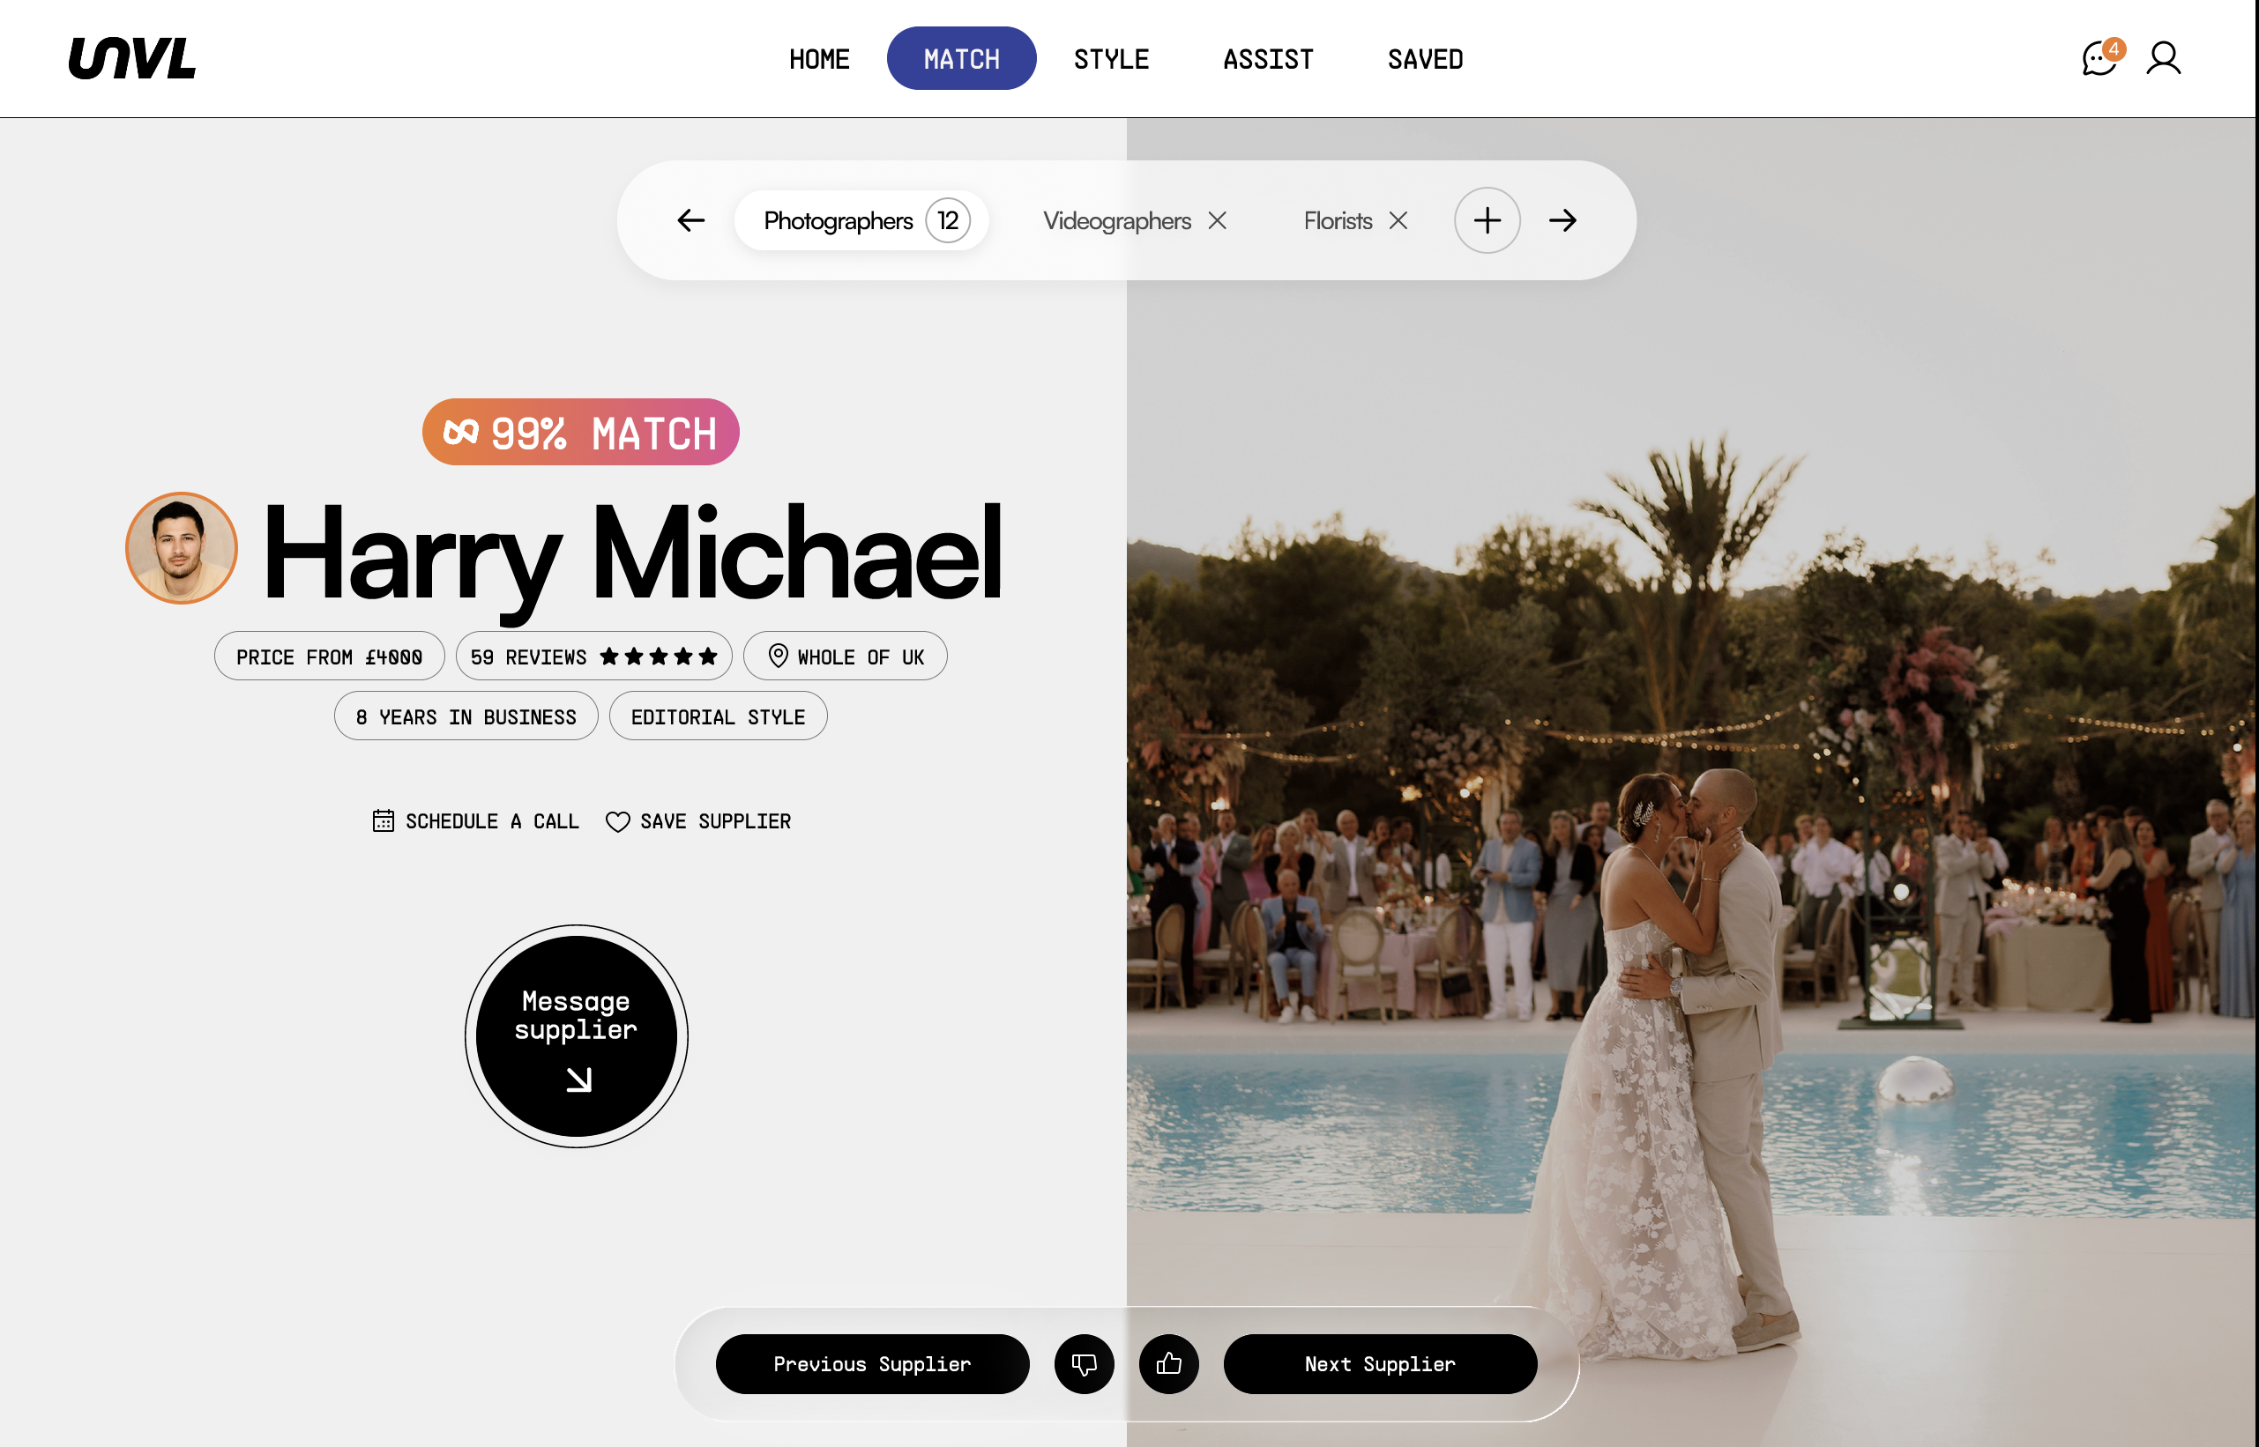Open the user profile icon

coord(2162,59)
